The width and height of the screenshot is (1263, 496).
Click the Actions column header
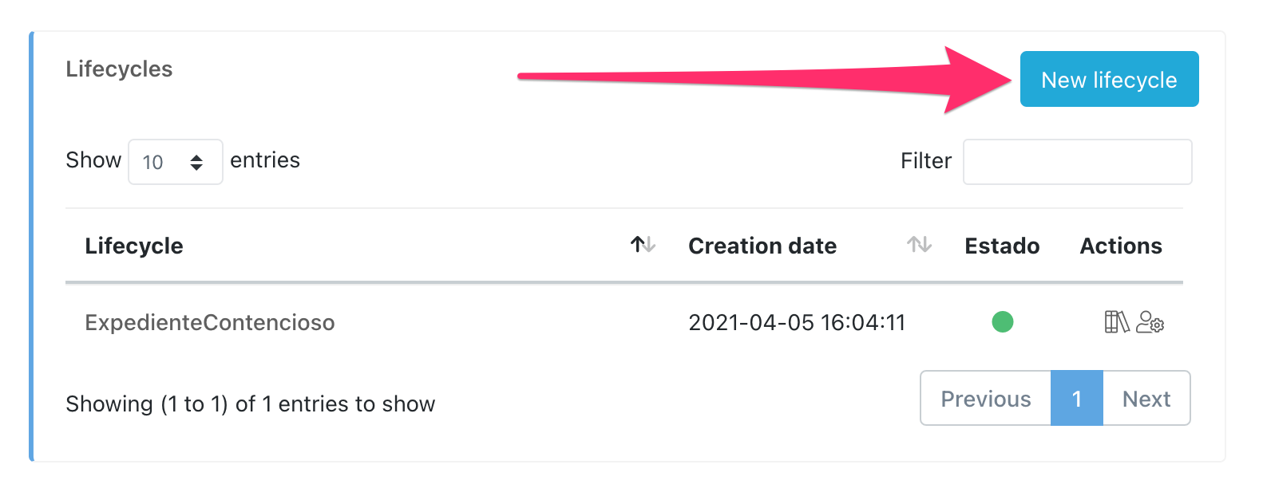tap(1120, 246)
